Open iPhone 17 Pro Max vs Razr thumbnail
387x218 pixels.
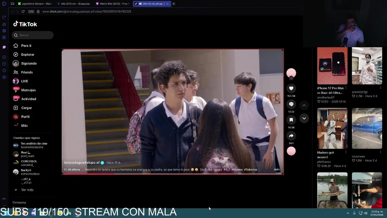click(332, 66)
